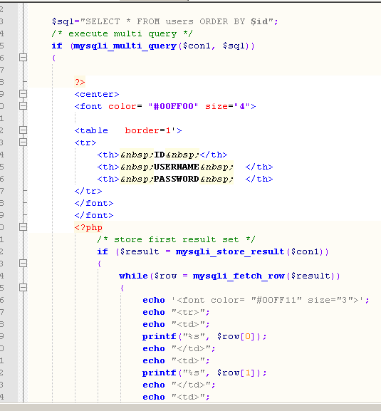Click the PASSWORD table header text

pyautogui.click(x=177, y=179)
